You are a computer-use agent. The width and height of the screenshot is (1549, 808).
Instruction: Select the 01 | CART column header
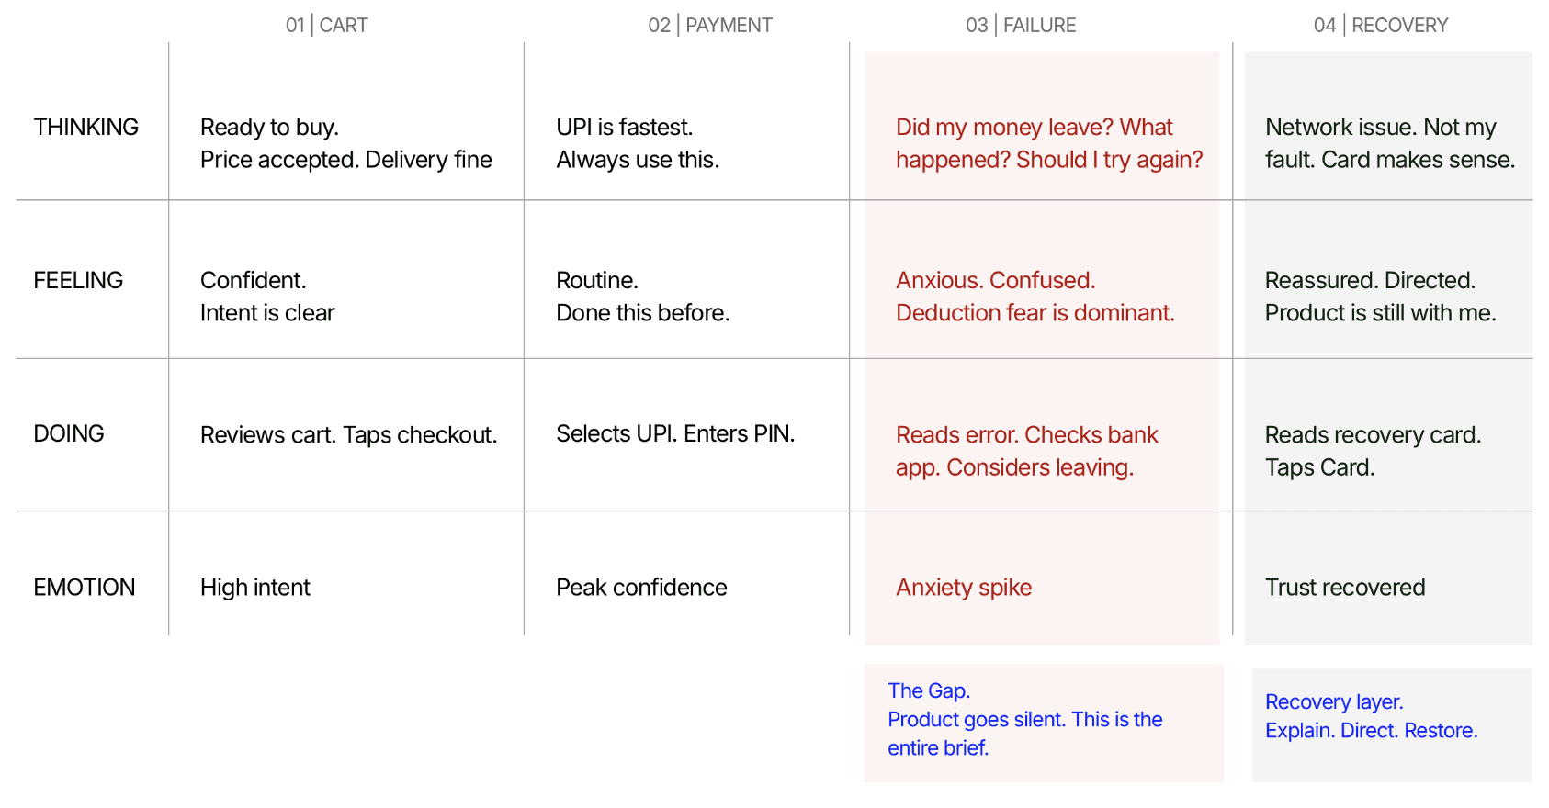(x=326, y=25)
